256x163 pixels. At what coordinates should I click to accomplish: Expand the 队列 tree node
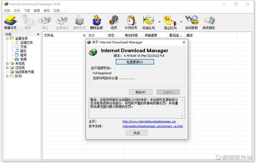(7, 76)
